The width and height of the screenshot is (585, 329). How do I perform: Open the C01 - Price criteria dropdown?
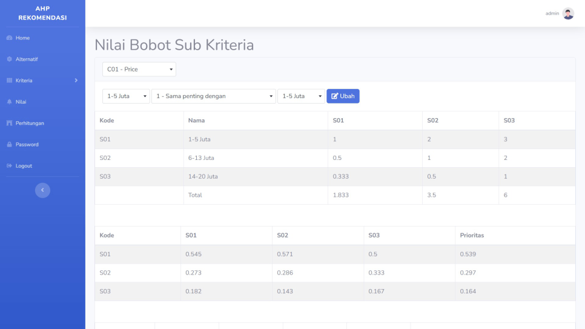139,69
